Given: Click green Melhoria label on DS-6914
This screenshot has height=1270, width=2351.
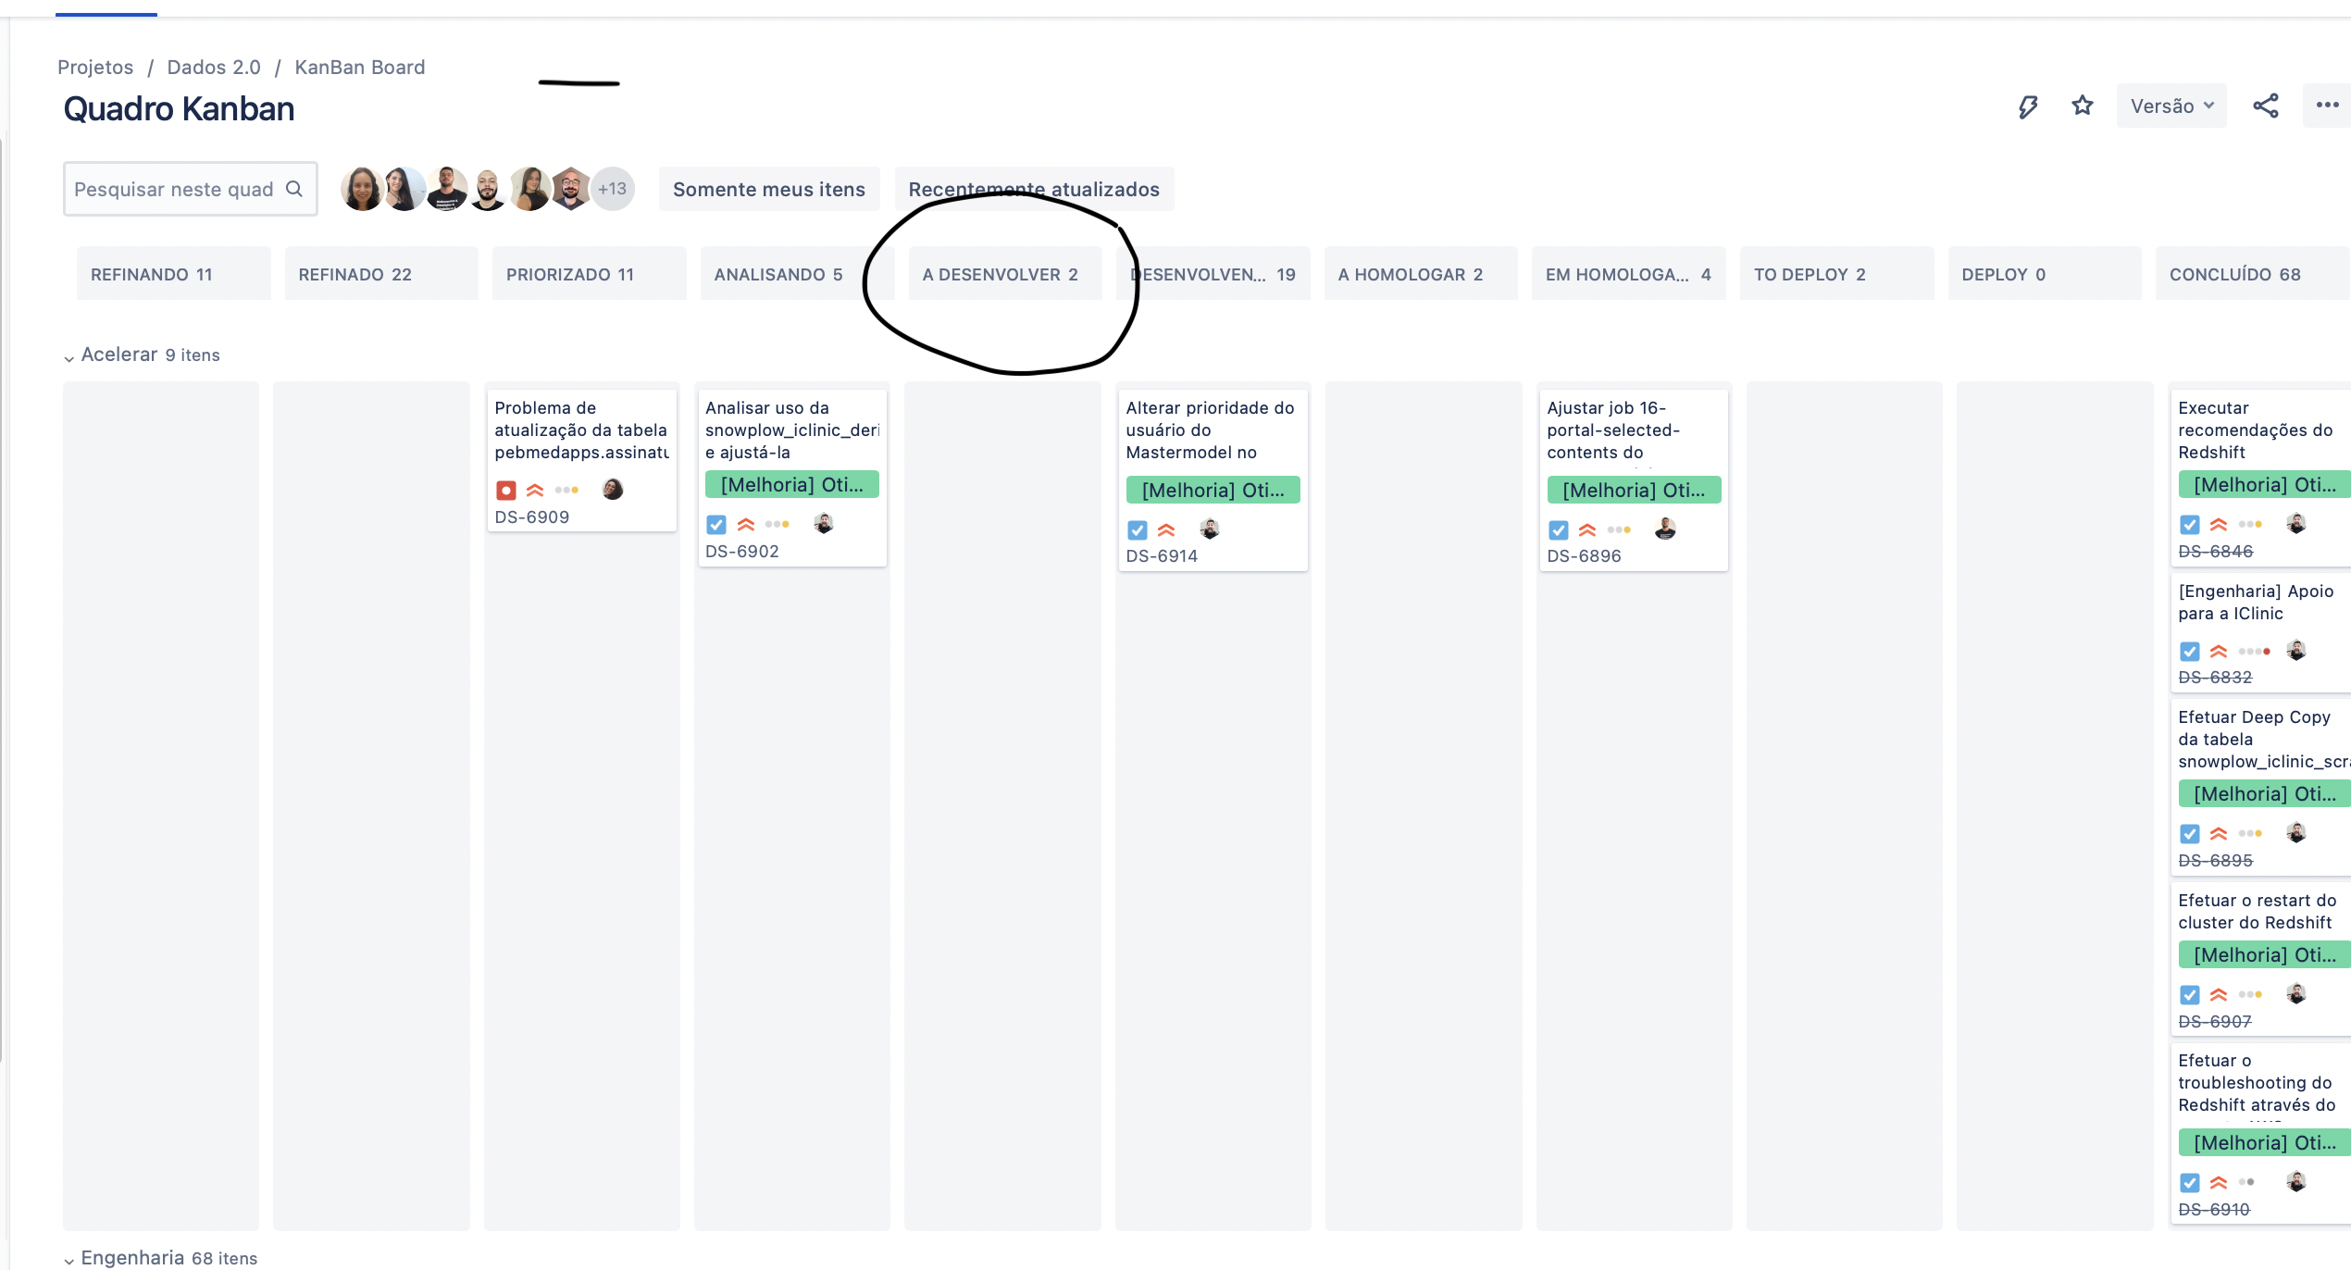Looking at the screenshot, I should coord(1213,490).
